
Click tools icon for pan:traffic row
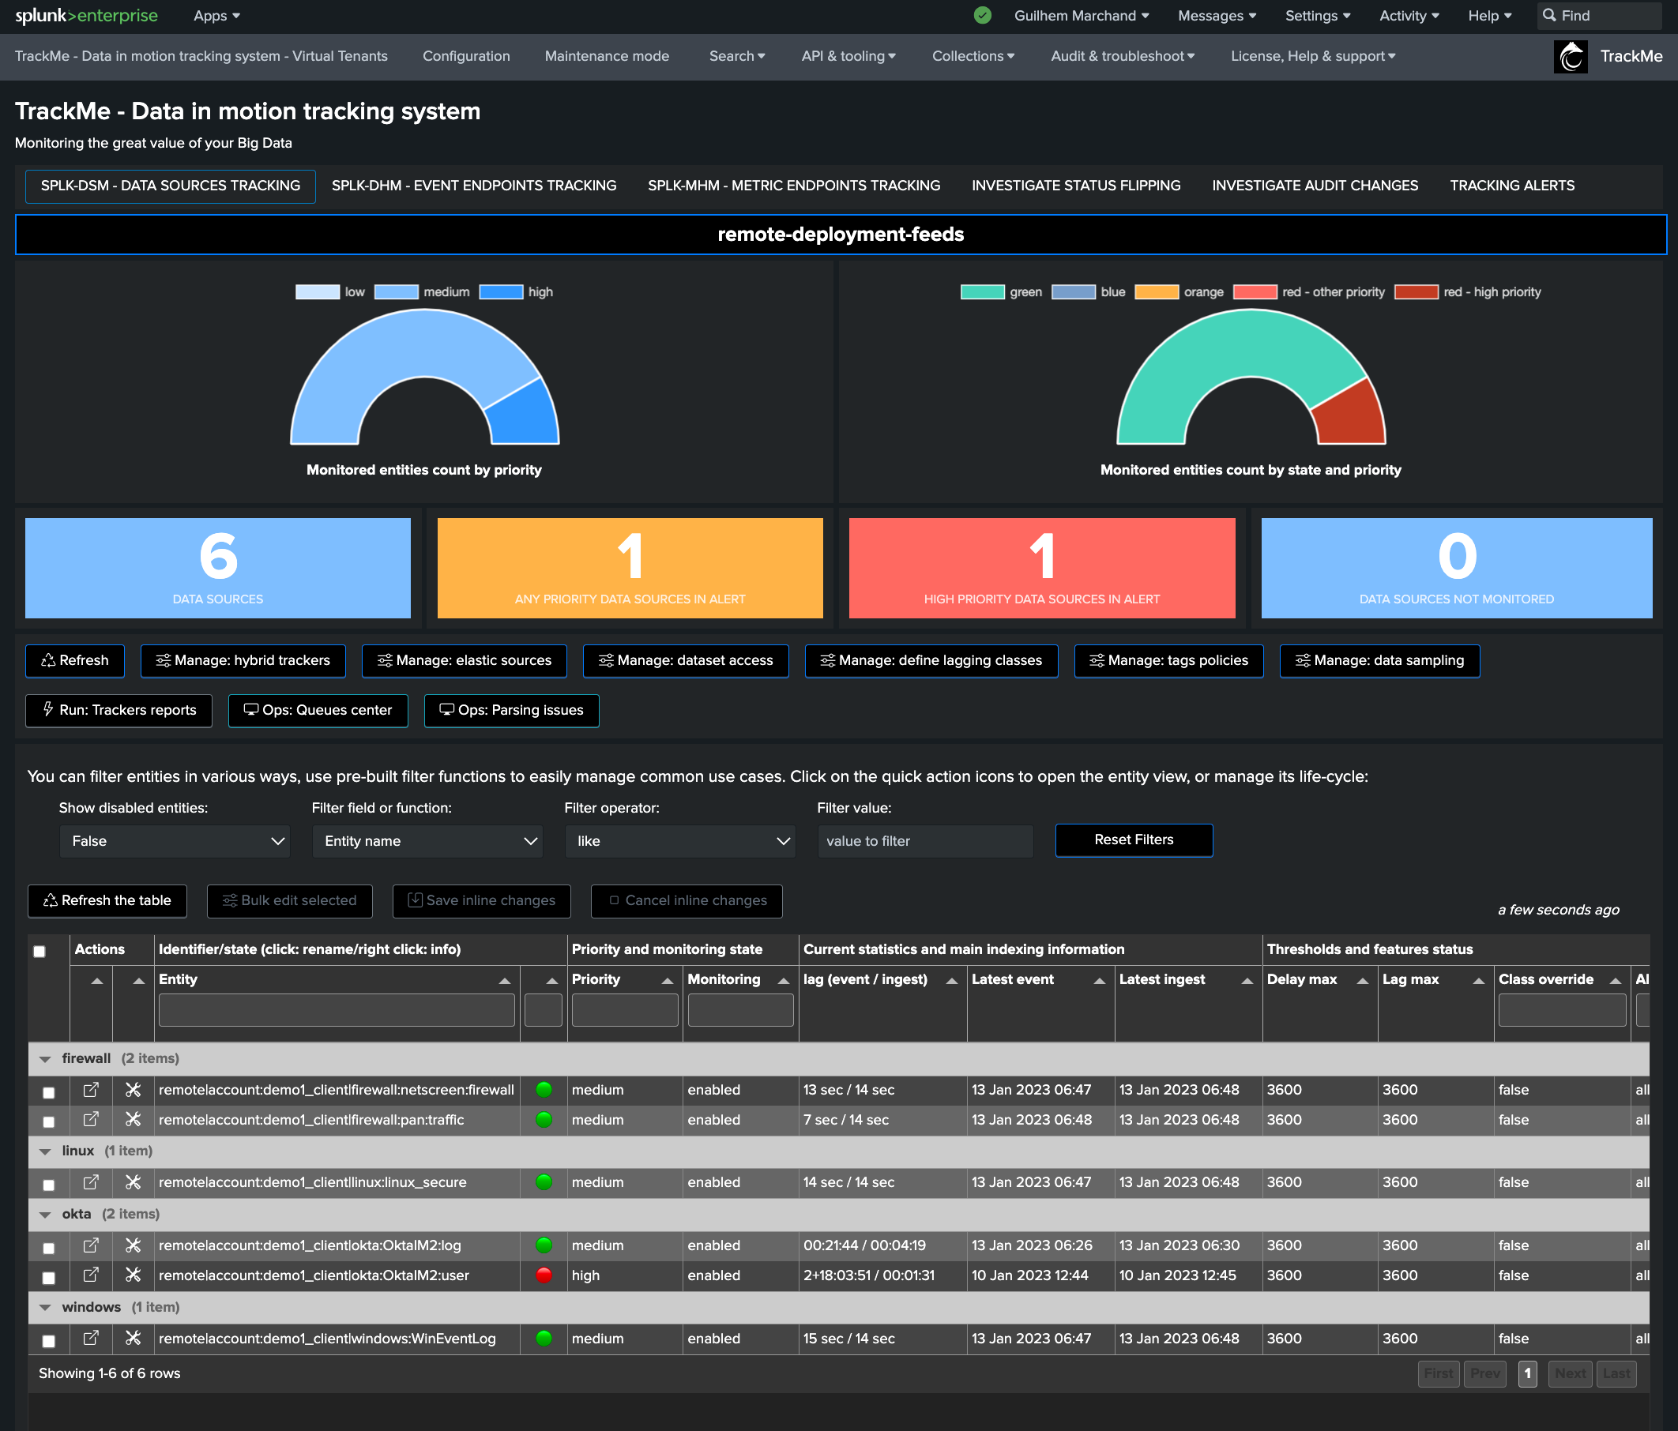133,1120
